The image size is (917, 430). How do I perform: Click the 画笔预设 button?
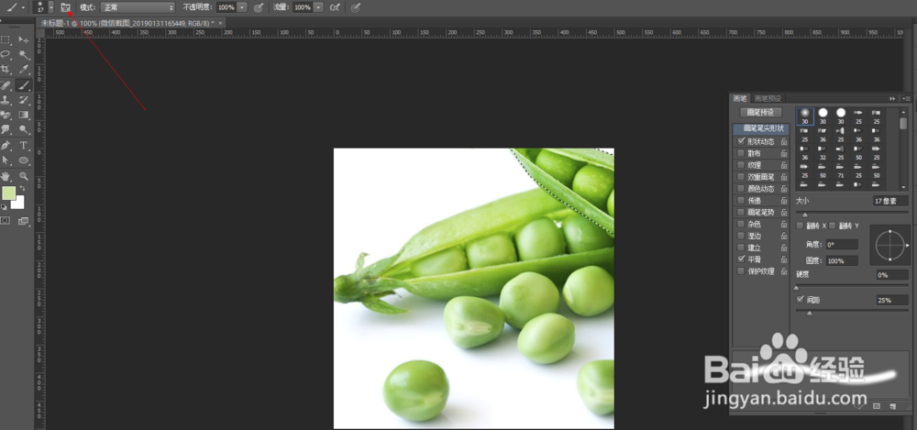[761, 113]
